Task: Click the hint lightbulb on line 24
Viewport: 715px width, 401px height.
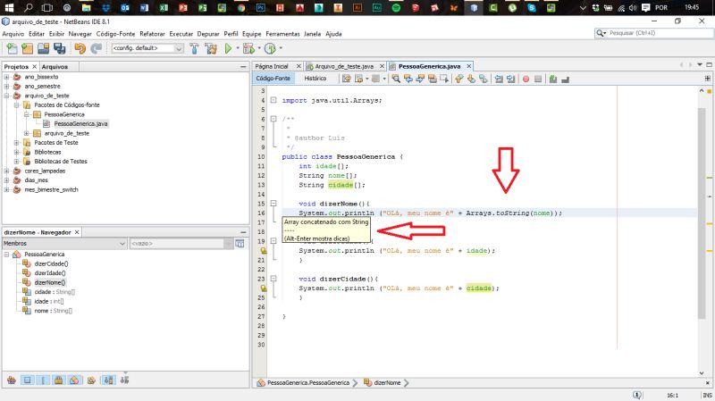Action: 263,288
